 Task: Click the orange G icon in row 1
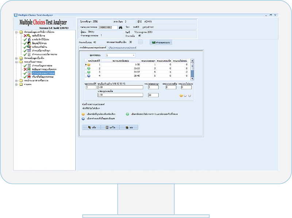click(x=89, y=64)
